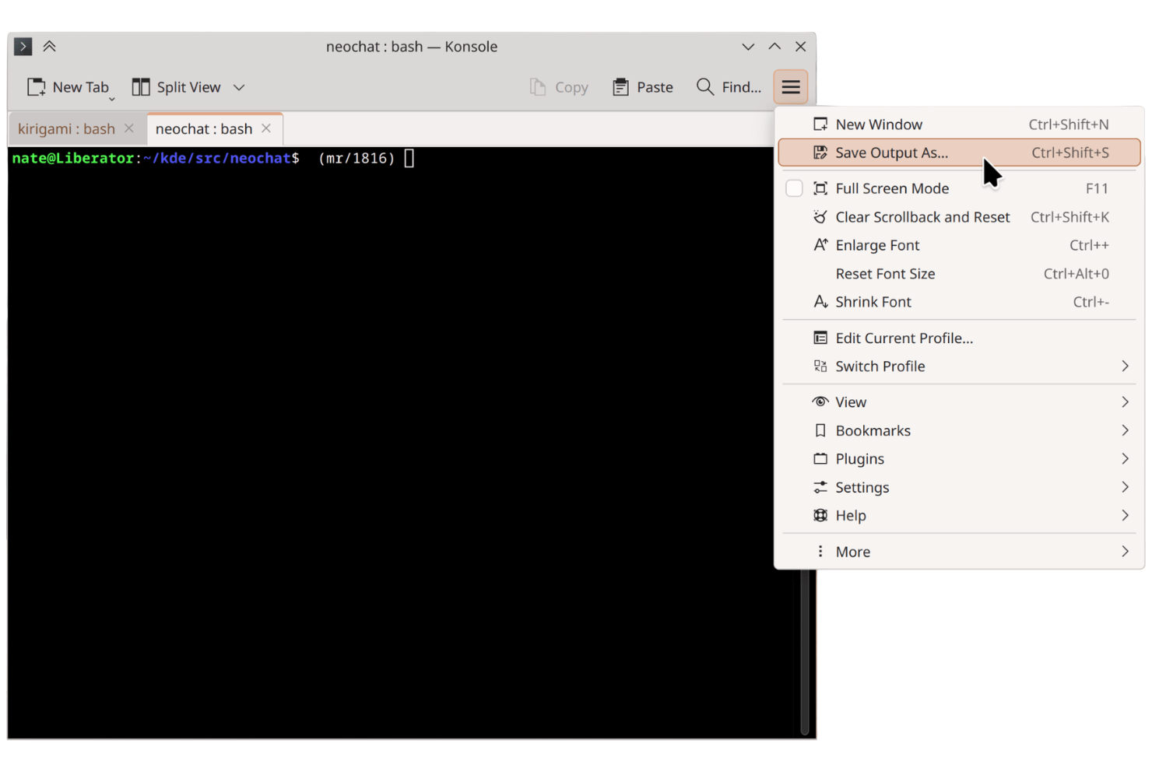Viewport: 1152px width, 768px height.
Task: Click the (mr/1816) branch text
Action: point(356,159)
